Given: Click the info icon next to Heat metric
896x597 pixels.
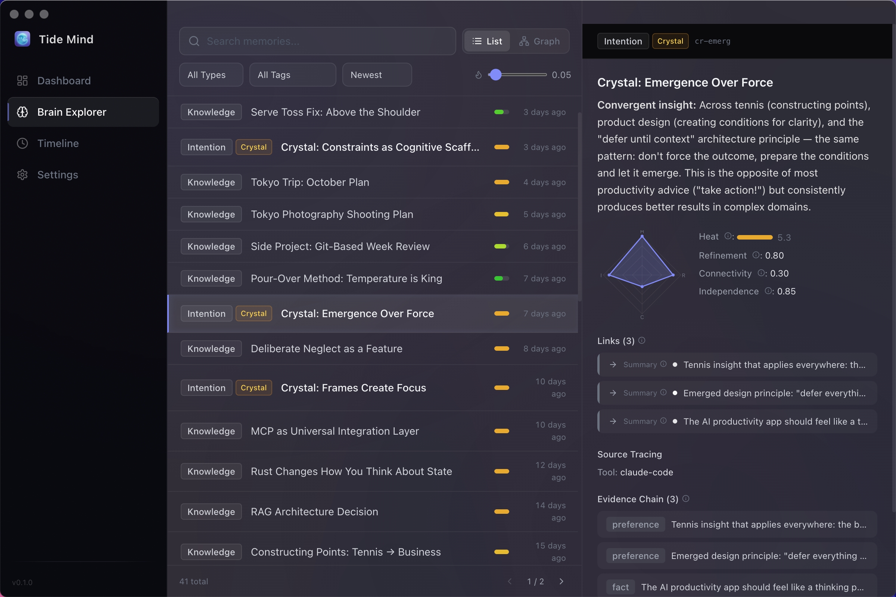Looking at the screenshot, I should [728, 236].
